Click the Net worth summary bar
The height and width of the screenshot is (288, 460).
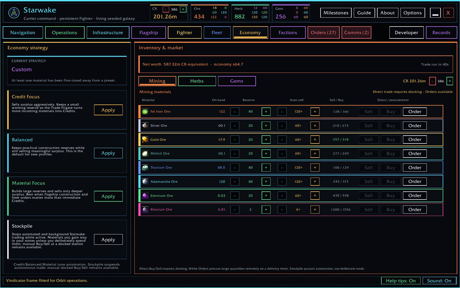(296, 64)
